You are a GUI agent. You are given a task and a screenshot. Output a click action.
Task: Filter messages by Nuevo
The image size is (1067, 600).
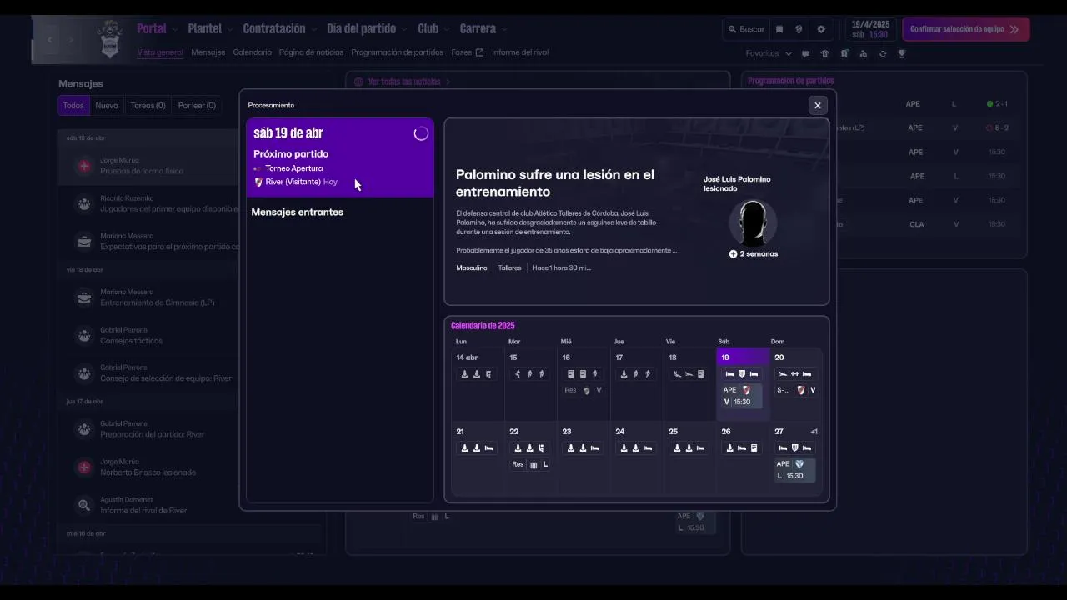click(107, 106)
